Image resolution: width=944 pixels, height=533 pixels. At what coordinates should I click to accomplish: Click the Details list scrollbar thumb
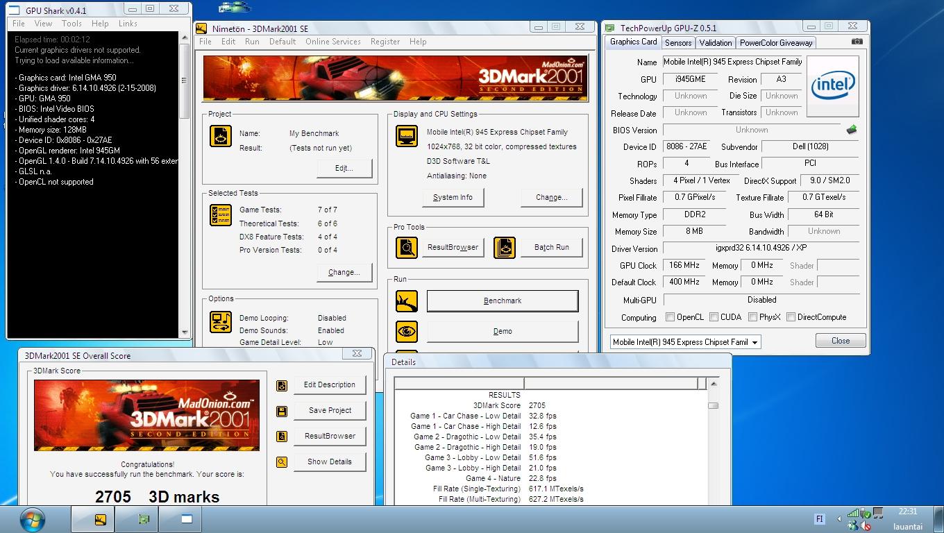[x=713, y=405]
